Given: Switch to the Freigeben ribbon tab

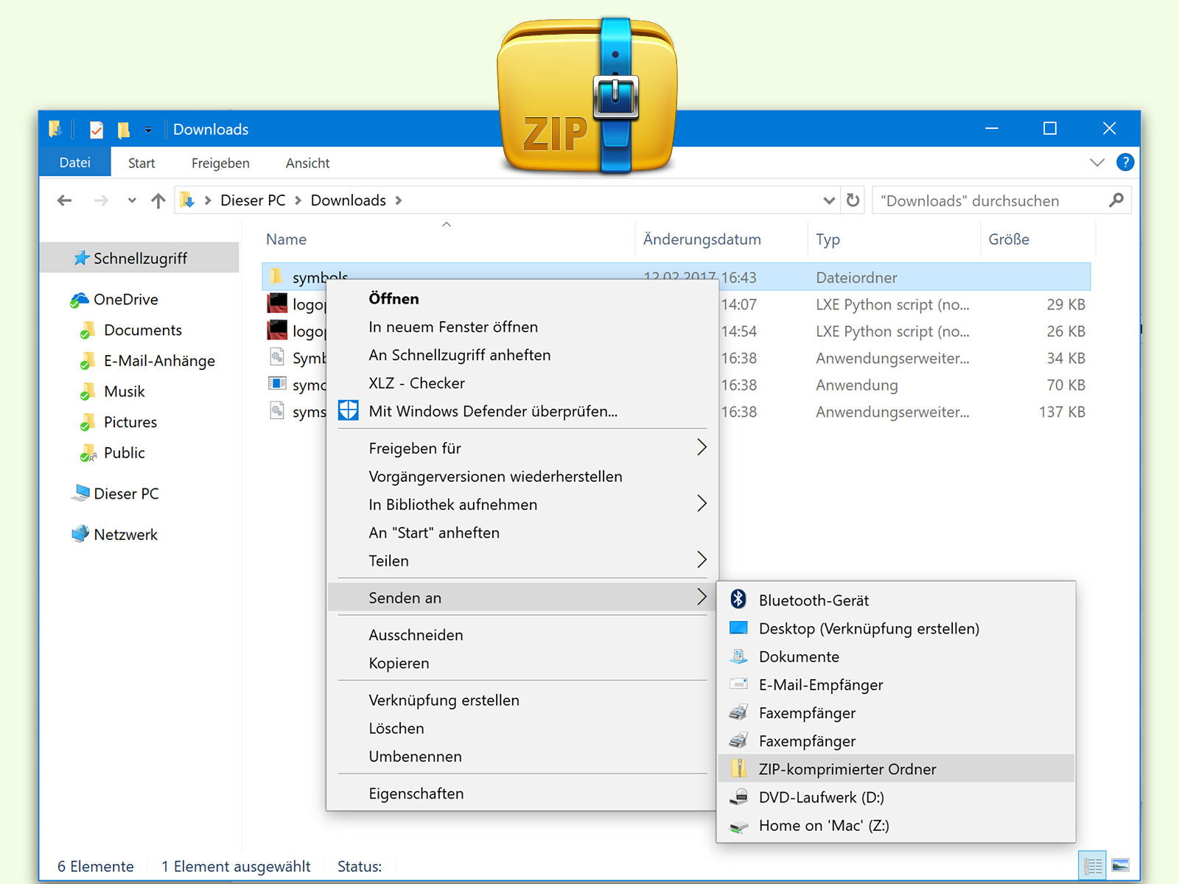Looking at the screenshot, I should 220,163.
